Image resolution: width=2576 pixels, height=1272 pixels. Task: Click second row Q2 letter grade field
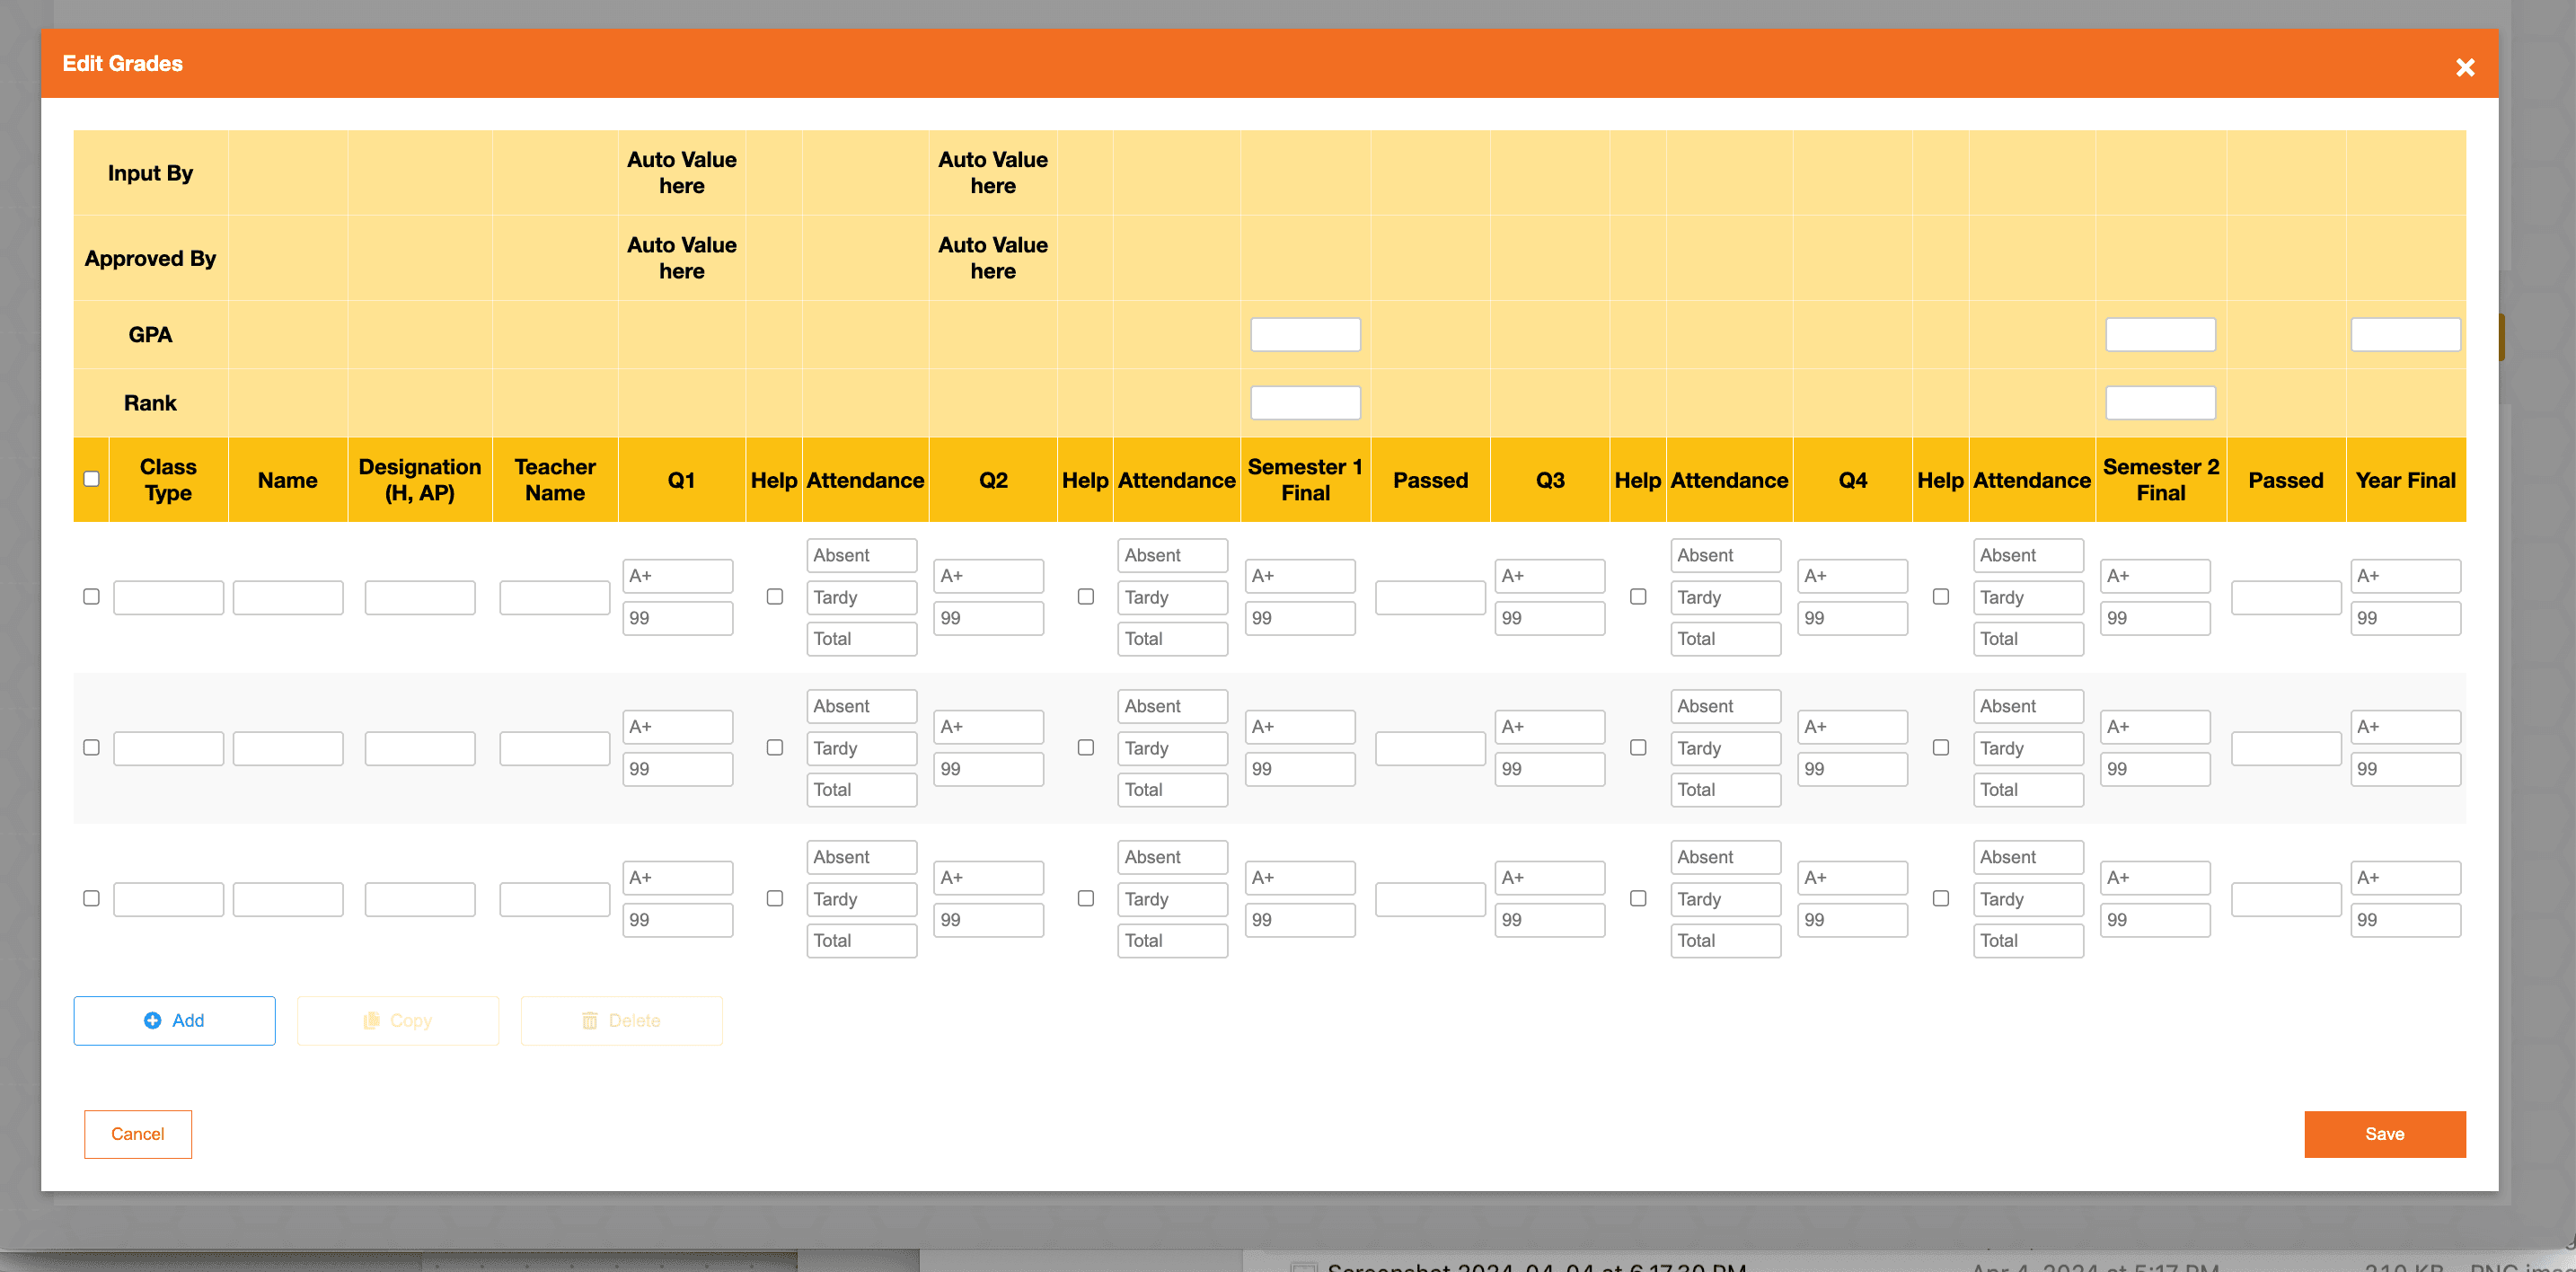(x=988, y=727)
